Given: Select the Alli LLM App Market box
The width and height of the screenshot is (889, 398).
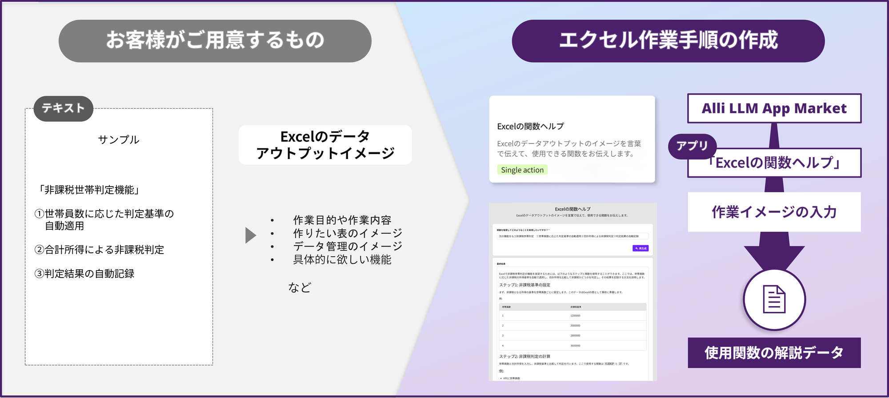Looking at the screenshot, I should pos(774,108).
